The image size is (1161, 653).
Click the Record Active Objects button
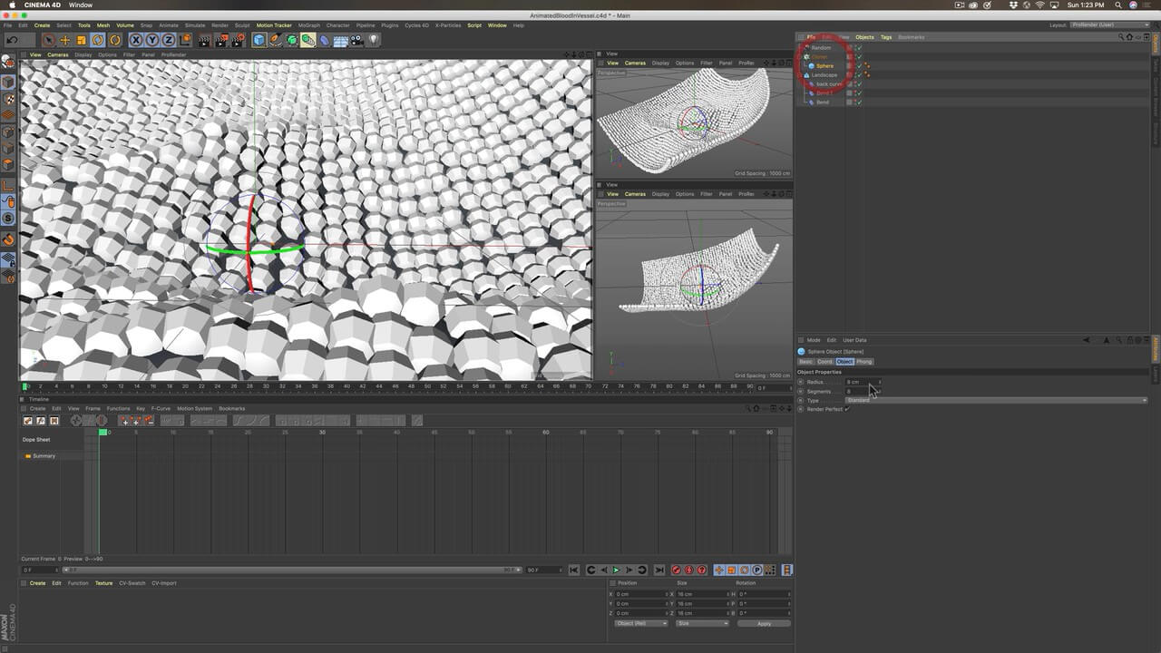pos(676,570)
